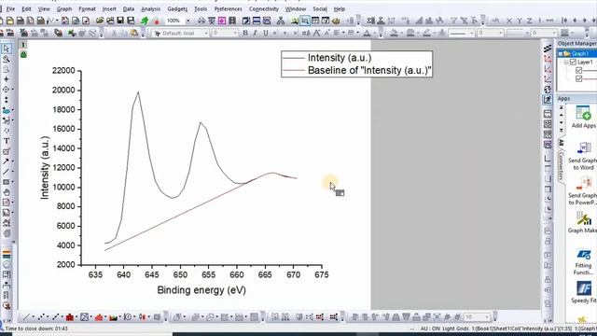Open the line style dropdown
The width and height of the screenshot is (597, 336).
pos(471,34)
